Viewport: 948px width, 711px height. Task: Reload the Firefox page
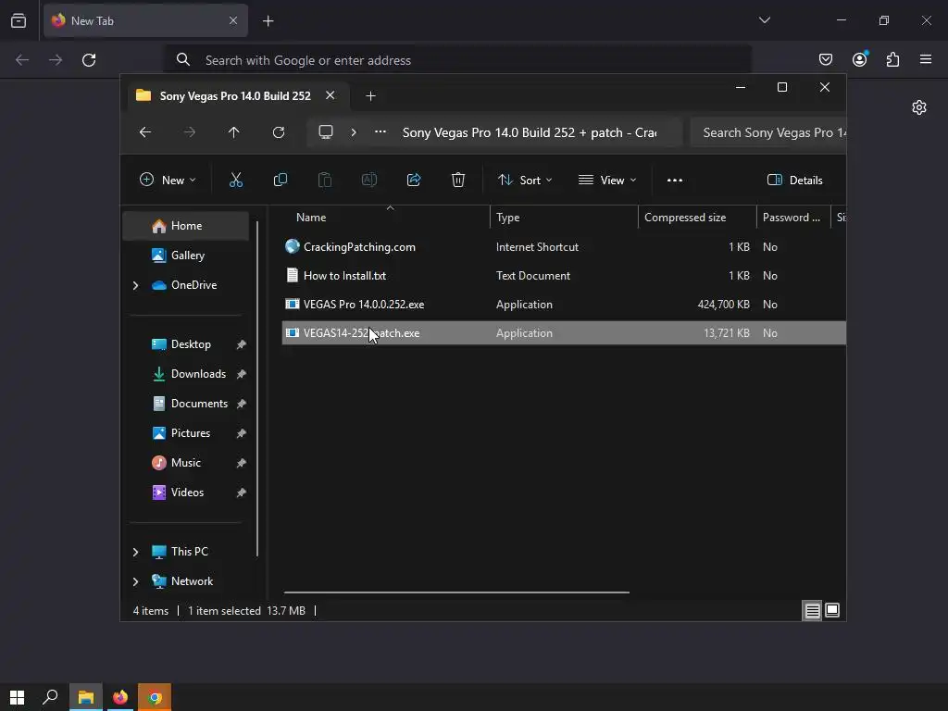pos(89,60)
